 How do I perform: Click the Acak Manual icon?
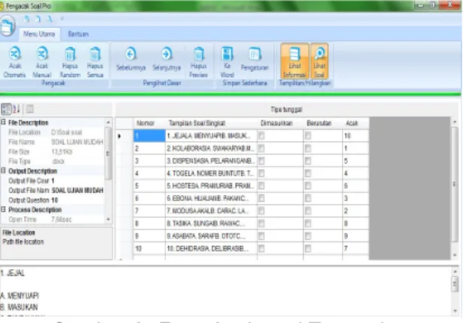pyautogui.click(x=42, y=54)
